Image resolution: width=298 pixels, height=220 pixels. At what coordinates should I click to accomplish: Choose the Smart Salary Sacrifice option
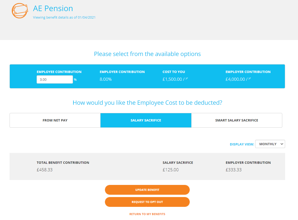237,120
